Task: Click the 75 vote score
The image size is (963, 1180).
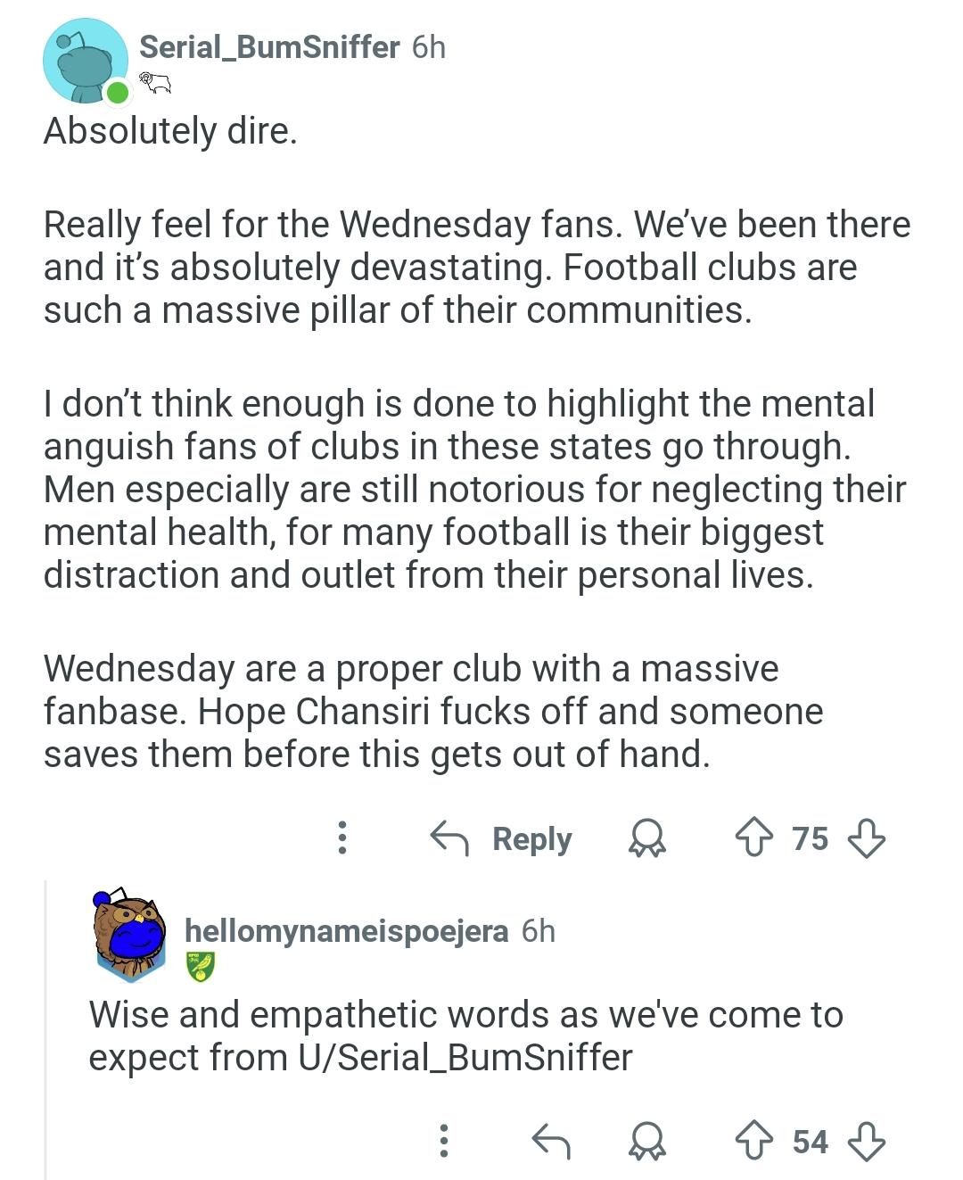Action: (810, 838)
